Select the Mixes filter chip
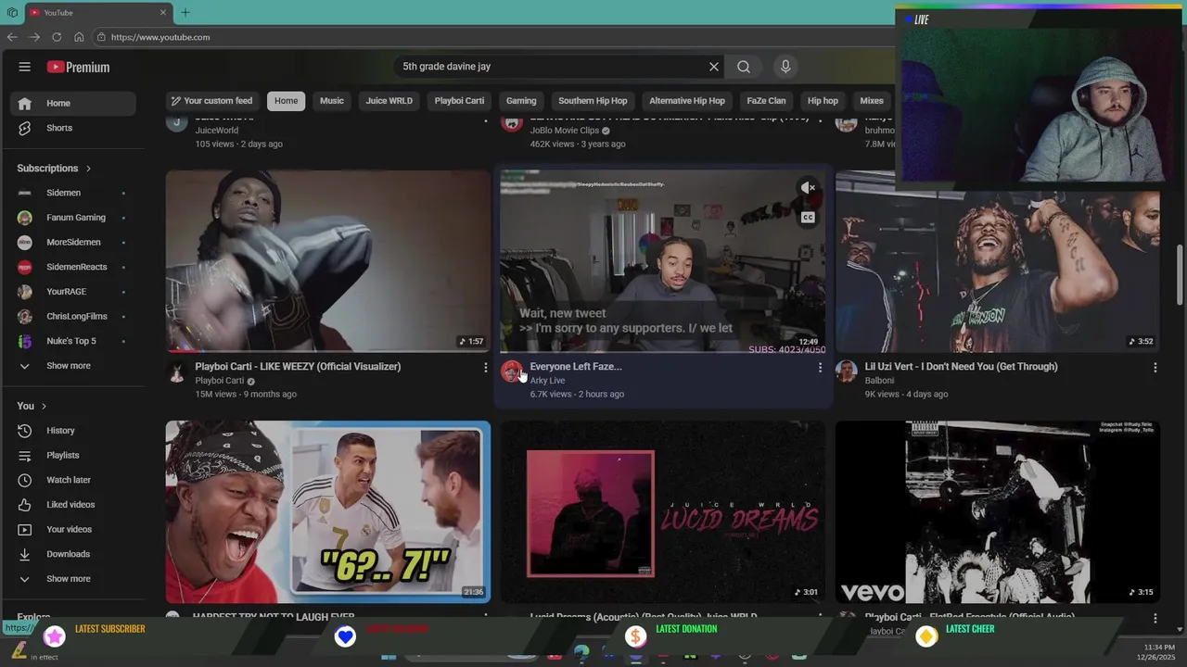Image resolution: width=1187 pixels, height=667 pixels. (x=872, y=101)
